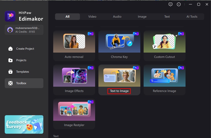Image resolution: width=211 pixels, height=138 pixels.
Task: Select the Text category tab
Action: pos(167,17)
